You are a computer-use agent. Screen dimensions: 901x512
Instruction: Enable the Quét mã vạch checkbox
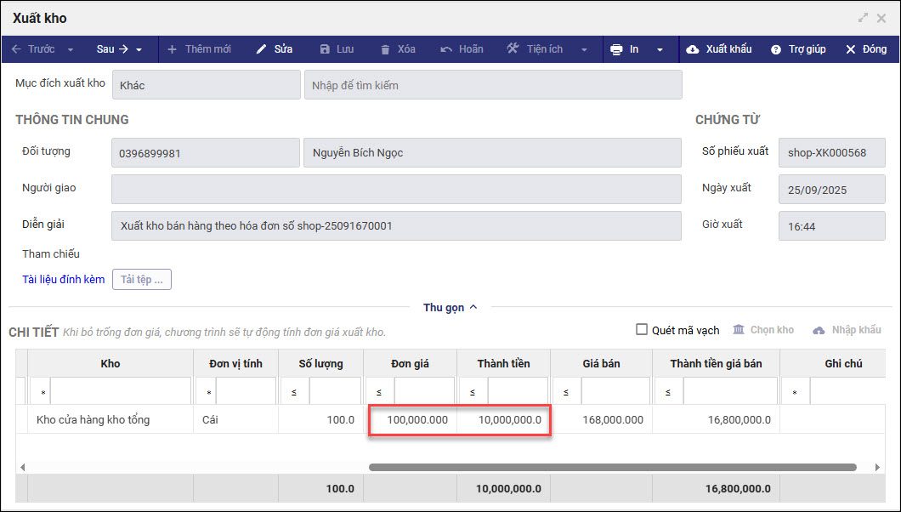(x=642, y=329)
